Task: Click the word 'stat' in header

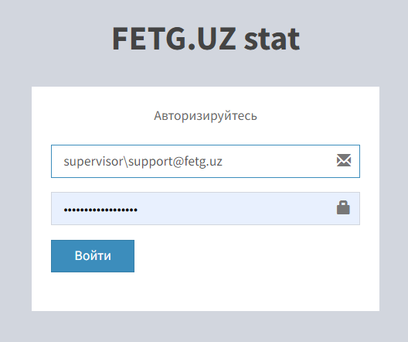Action: coord(272,39)
